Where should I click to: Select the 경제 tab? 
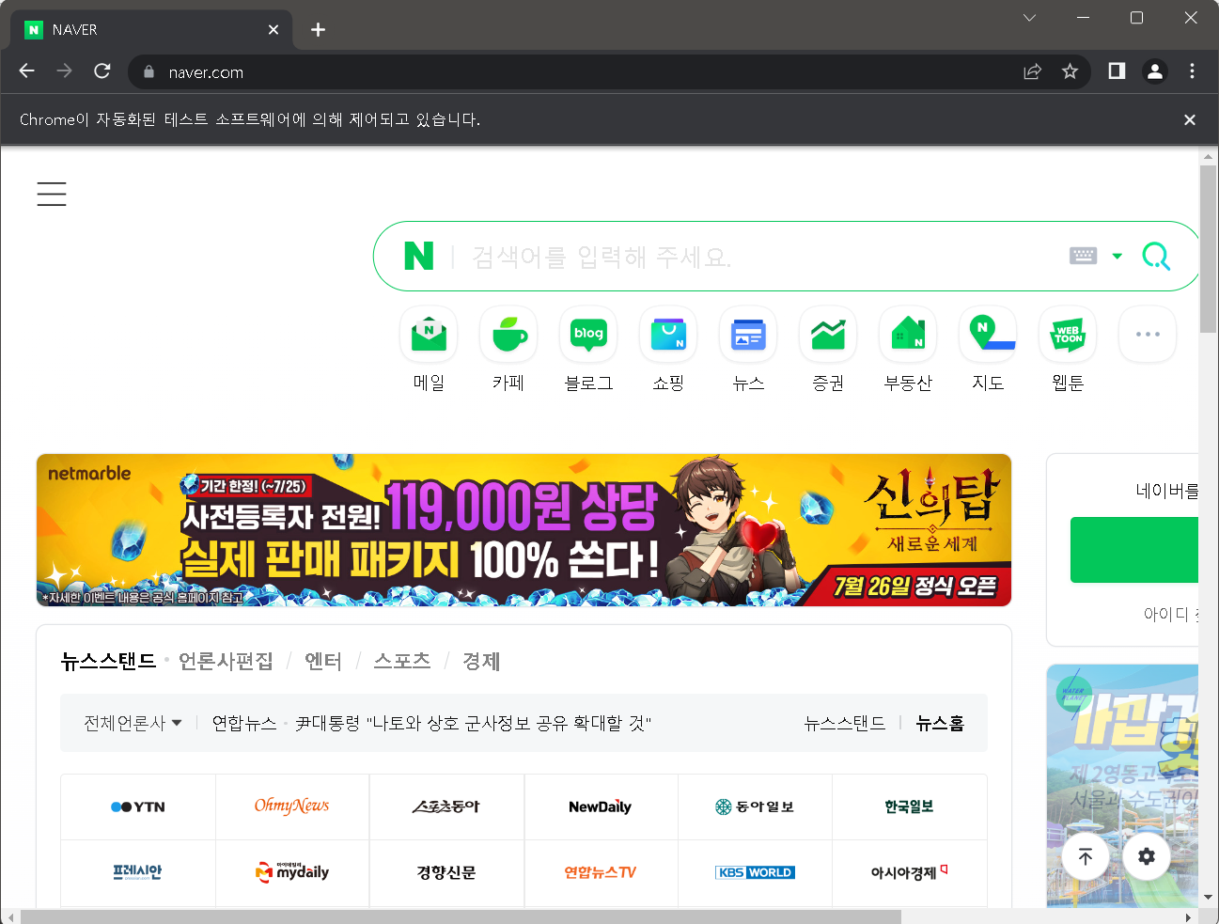(x=481, y=661)
